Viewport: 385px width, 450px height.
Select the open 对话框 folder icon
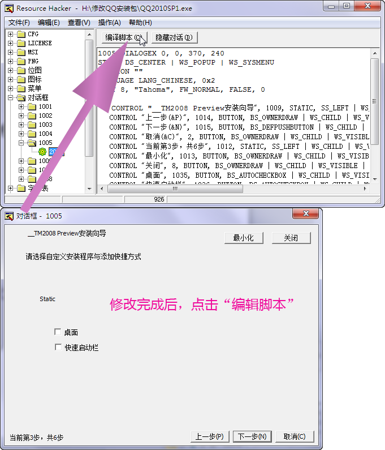click(x=21, y=97)
